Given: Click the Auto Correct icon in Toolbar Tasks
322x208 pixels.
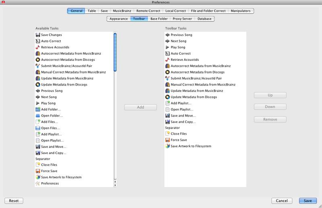Looking at the screenshot, I should point(167,54).
